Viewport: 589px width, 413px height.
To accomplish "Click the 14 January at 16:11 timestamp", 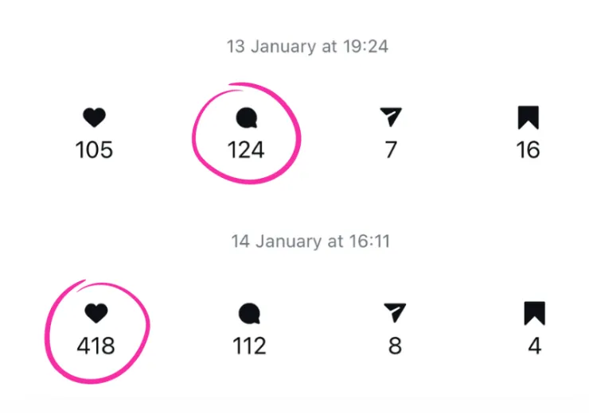I will point(310,241).
